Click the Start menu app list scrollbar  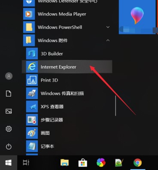click(x=115, y=106)
